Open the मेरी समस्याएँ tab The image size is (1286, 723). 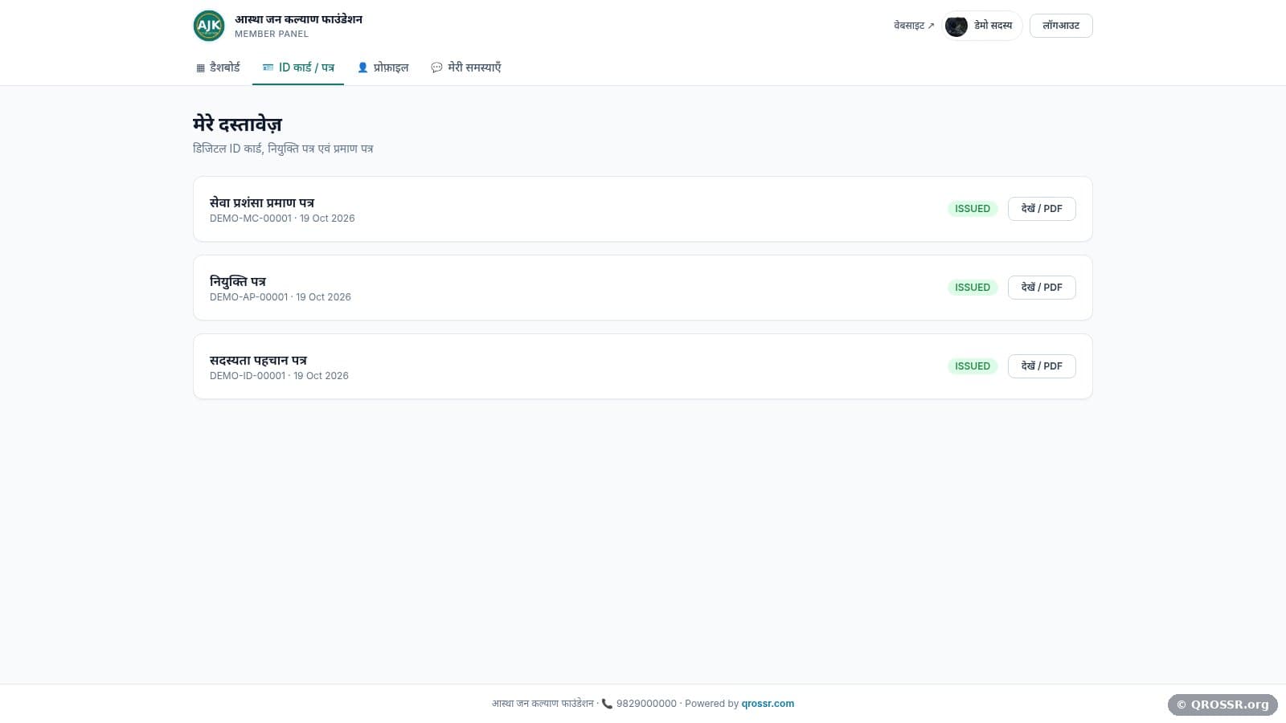point(466,67)
